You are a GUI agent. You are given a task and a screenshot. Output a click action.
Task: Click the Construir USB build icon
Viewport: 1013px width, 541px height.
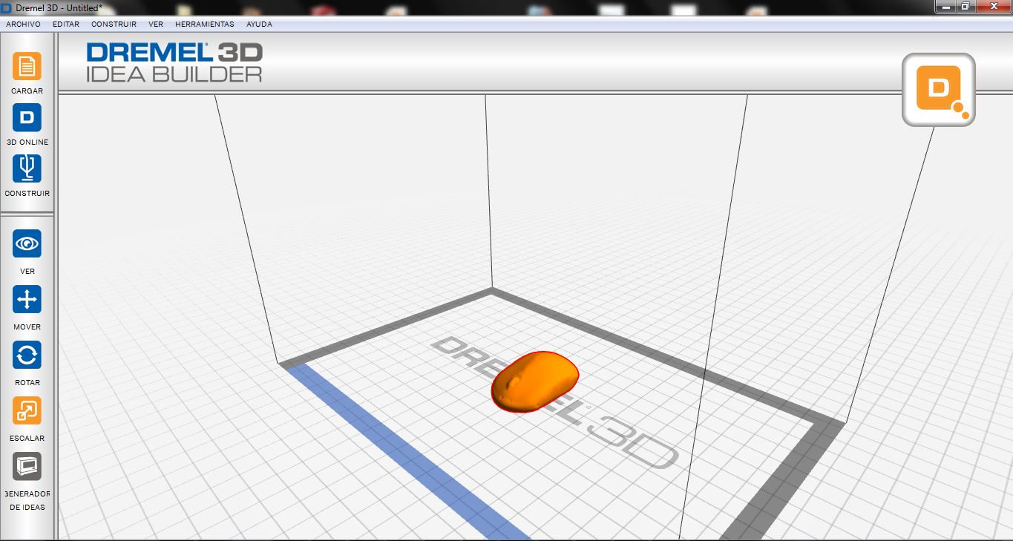click(27, 169)
